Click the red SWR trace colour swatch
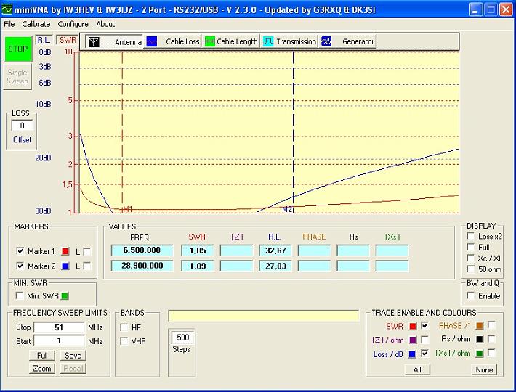 (413, 326)
